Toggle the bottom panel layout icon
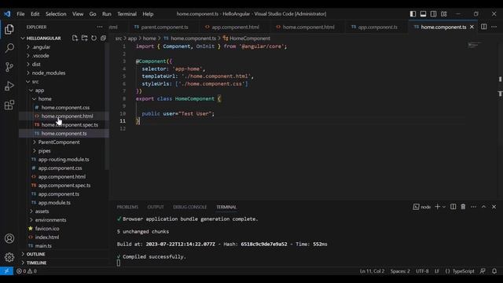Screen dimensions: 503x283 point(423,14)
